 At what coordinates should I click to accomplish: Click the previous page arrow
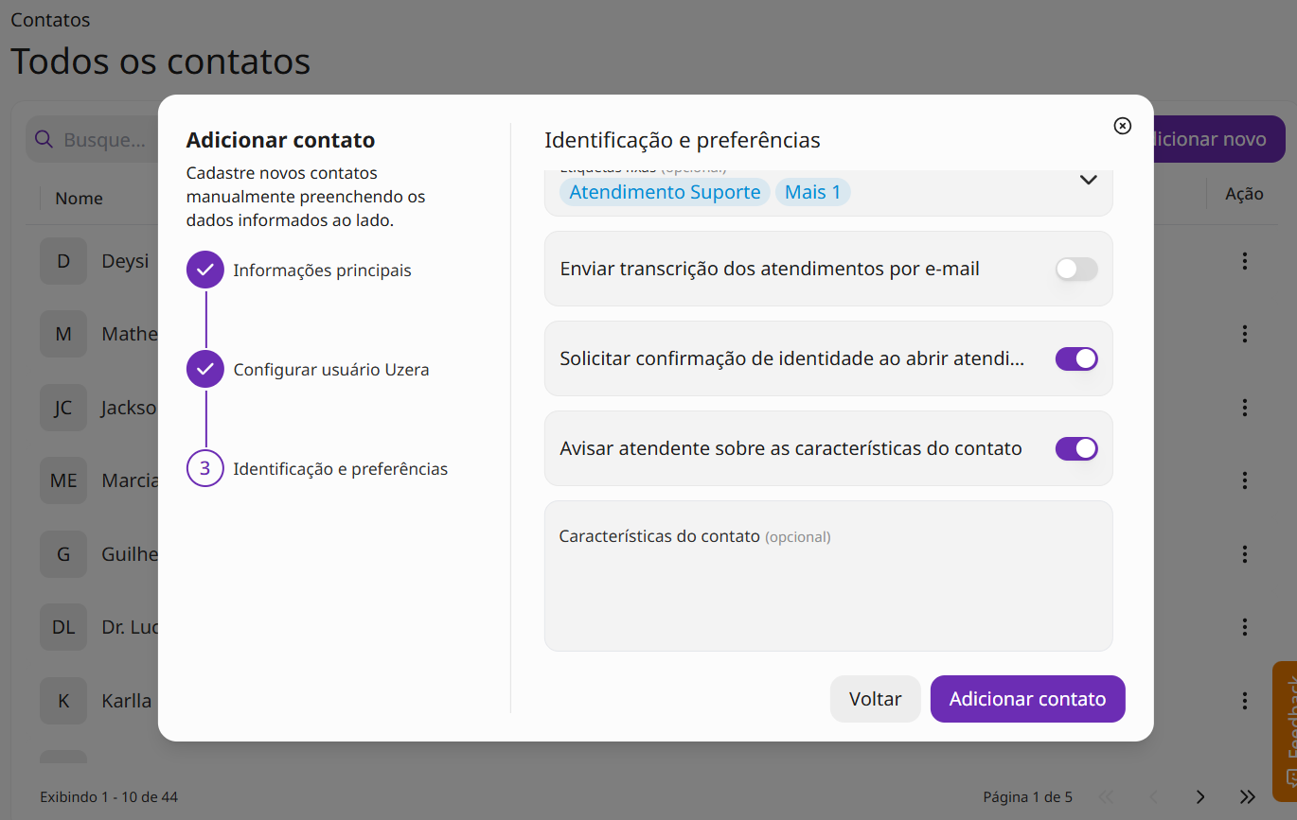point(1153,796)
